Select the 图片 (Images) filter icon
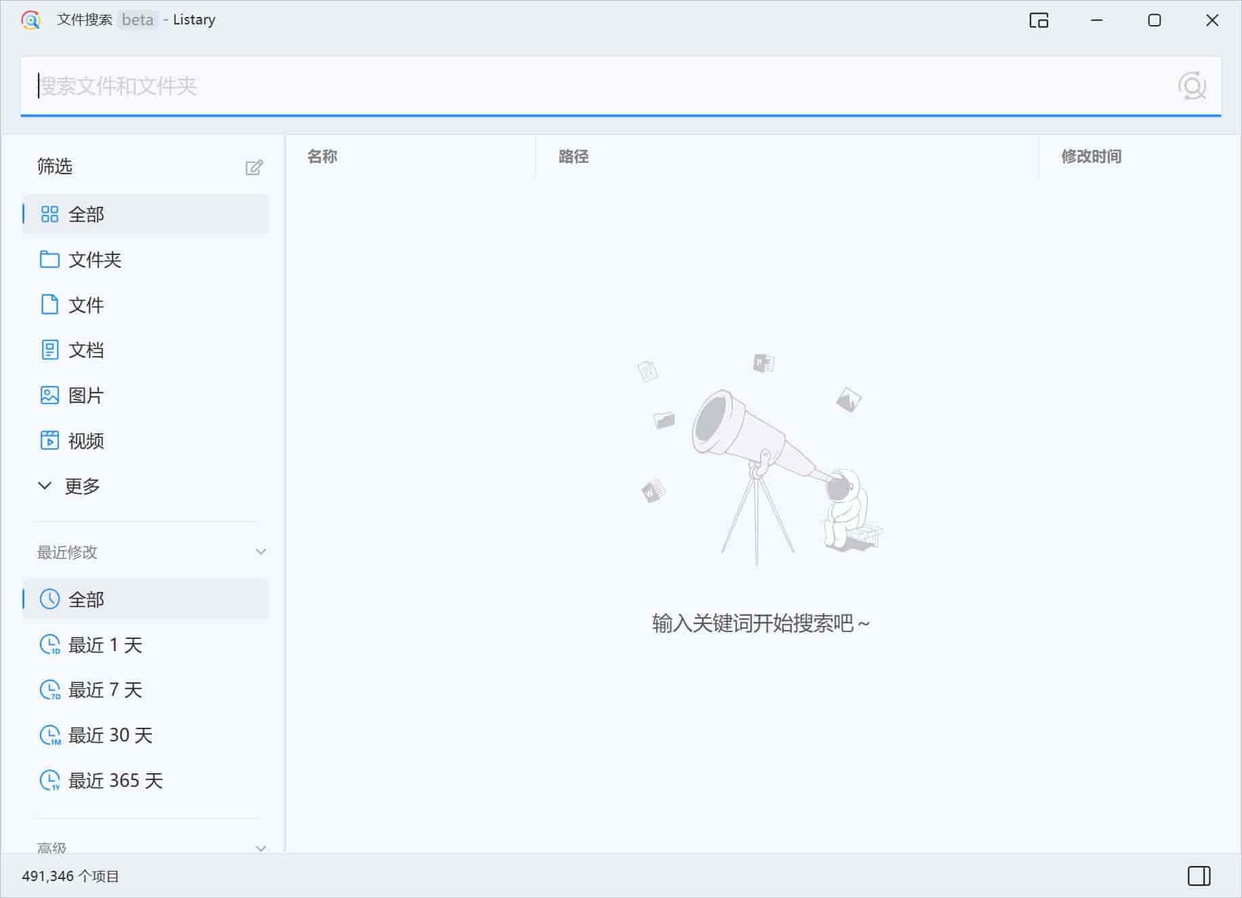The height and width of the screenshot is (898, 1242). tap(49, 395)
